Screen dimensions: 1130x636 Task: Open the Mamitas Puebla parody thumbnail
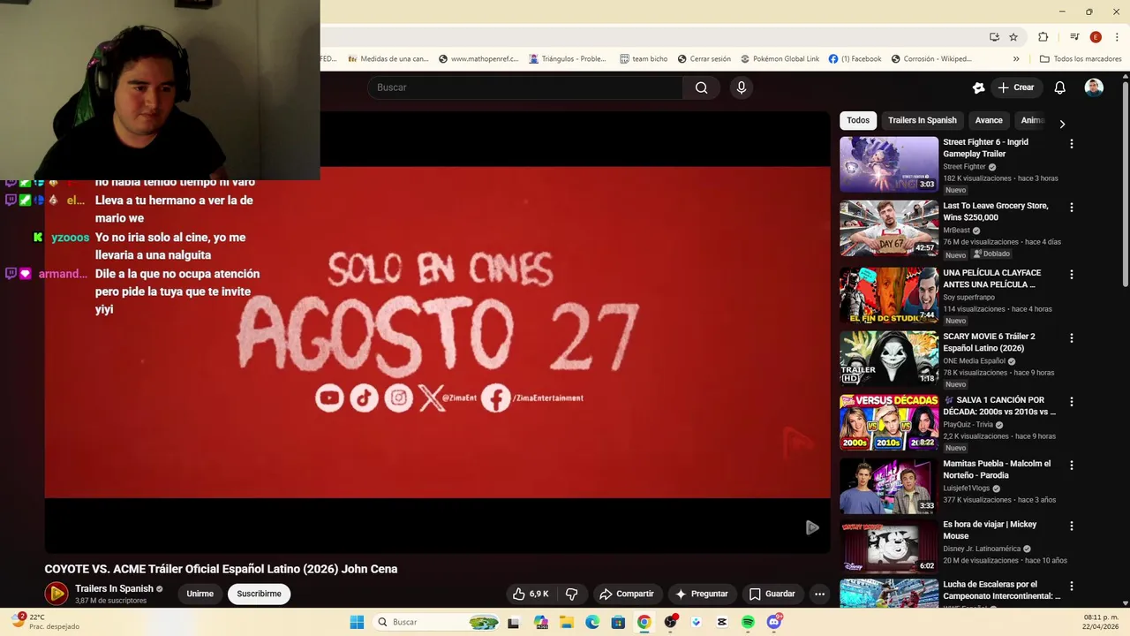[889, 486]
